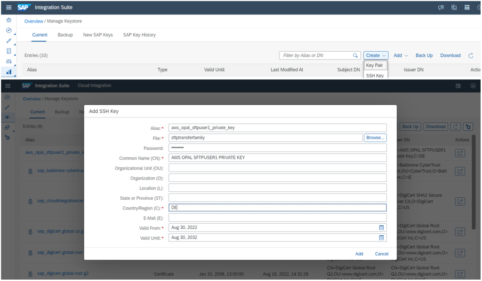This screenshot has width=482, height=281.
Task: Click the E-Mail (E) input field
Action: (x=278, y=218)
